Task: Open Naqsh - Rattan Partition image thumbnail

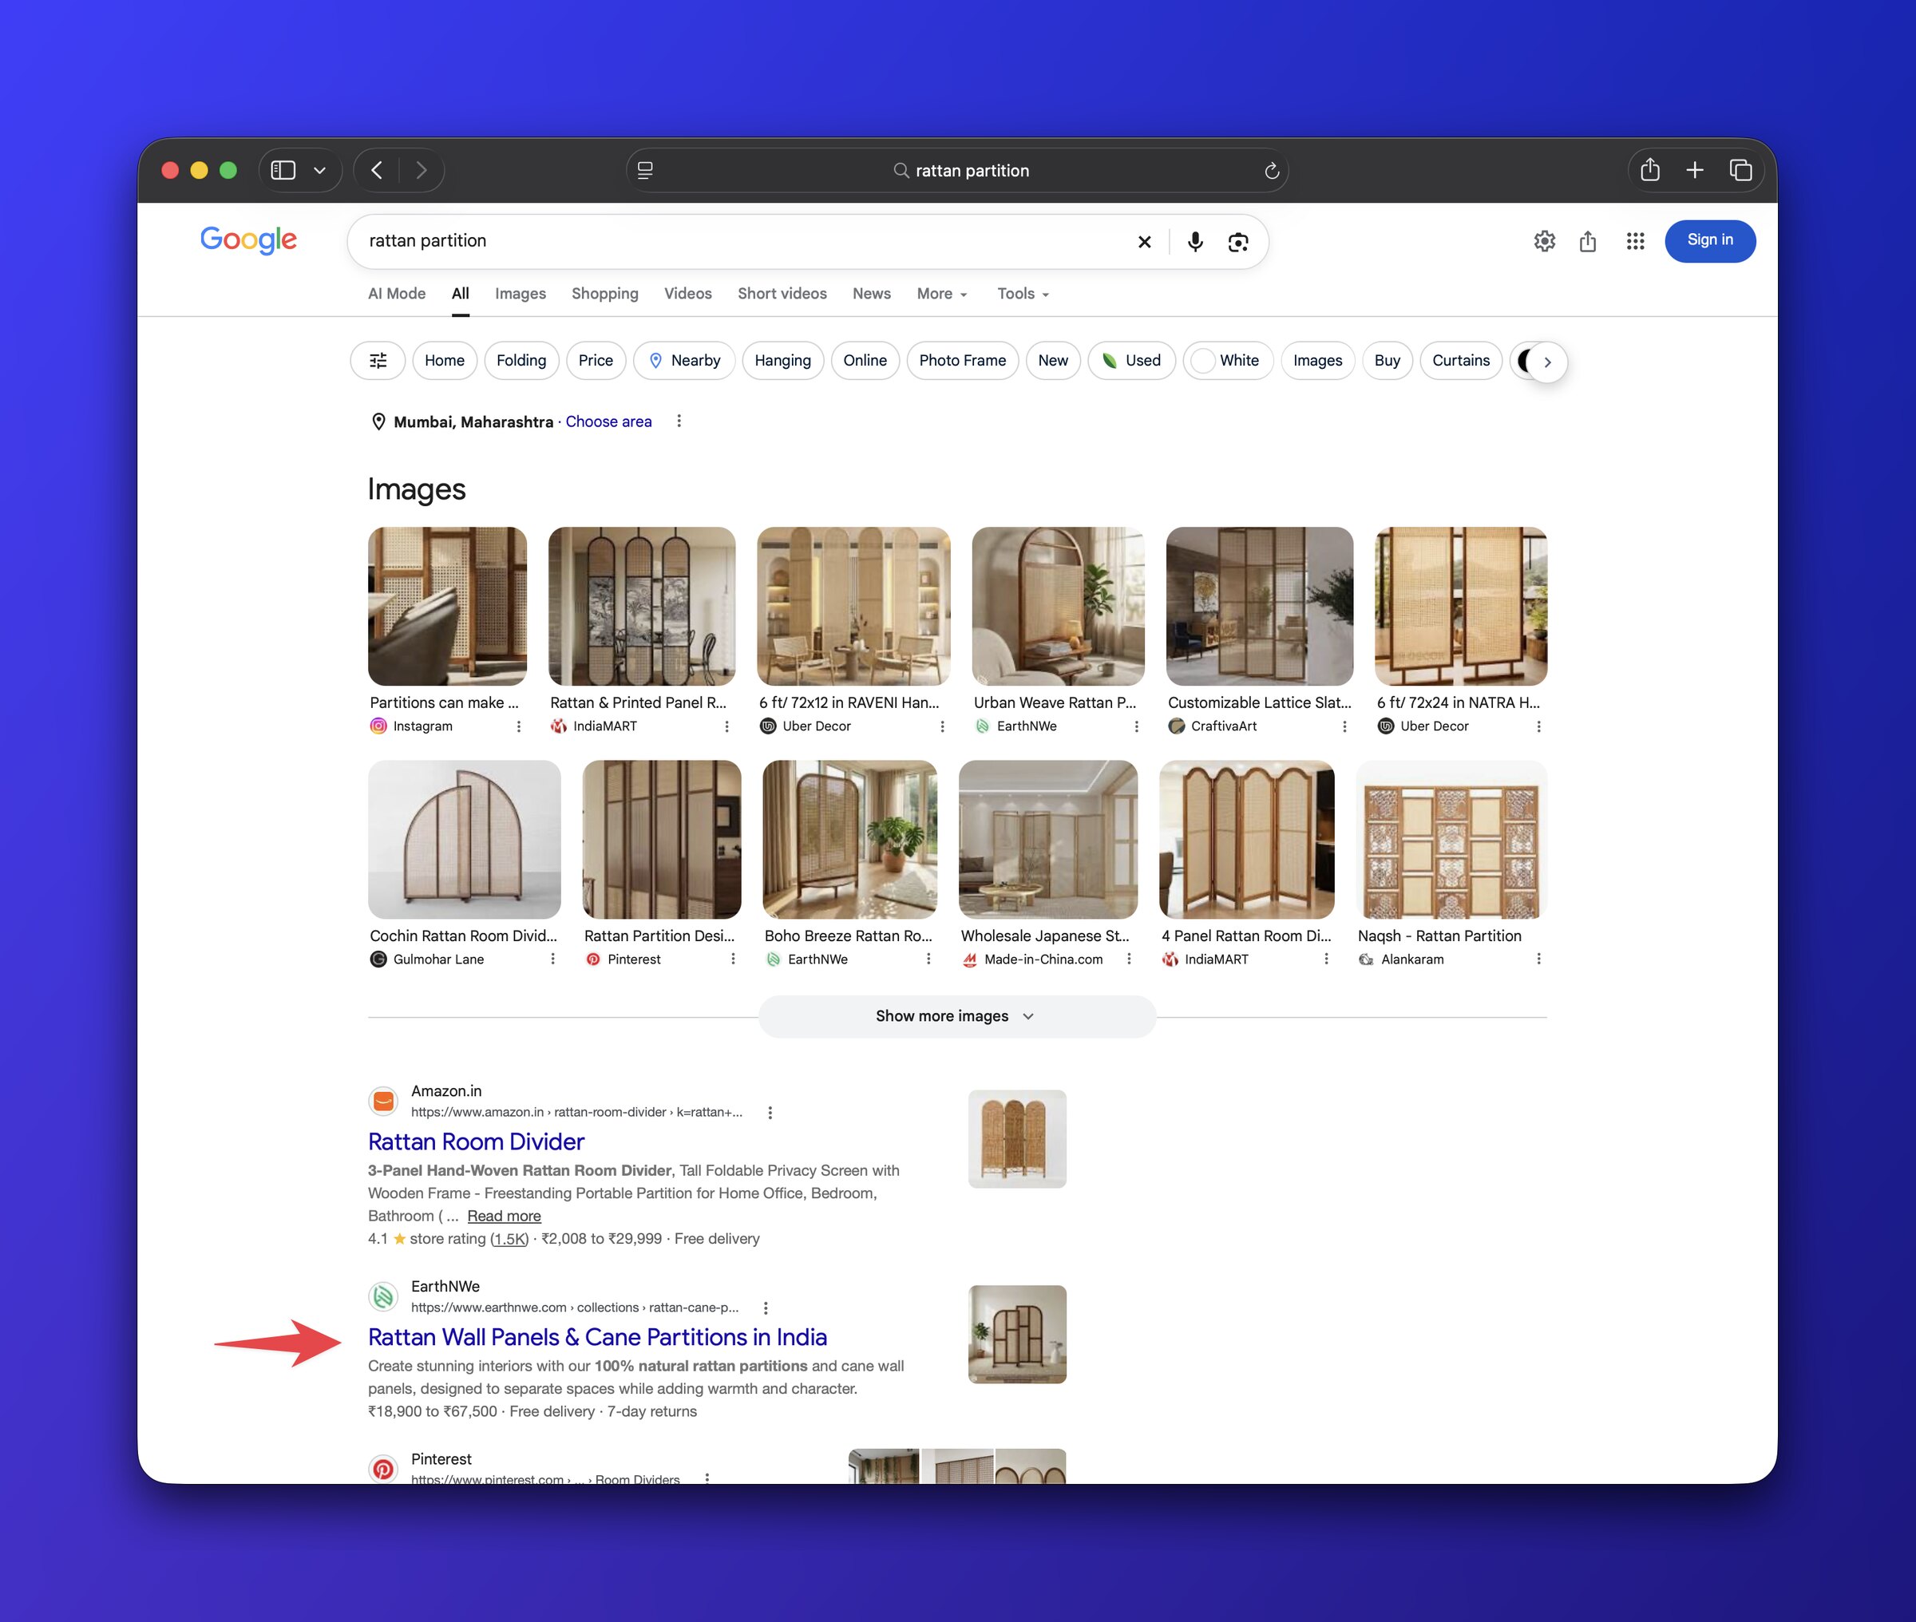Action: (1451, 839)
